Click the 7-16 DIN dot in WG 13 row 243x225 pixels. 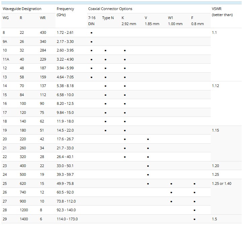coord(91,77)
